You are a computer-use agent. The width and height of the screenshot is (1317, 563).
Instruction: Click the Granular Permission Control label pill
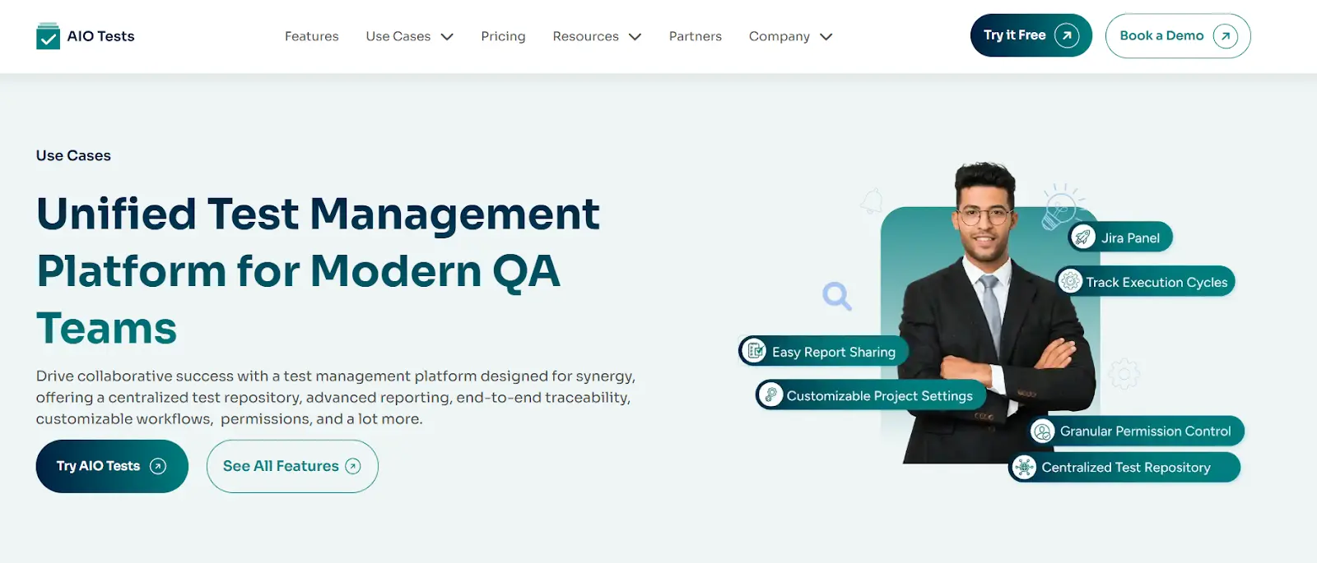click(x=1137, y=431)
